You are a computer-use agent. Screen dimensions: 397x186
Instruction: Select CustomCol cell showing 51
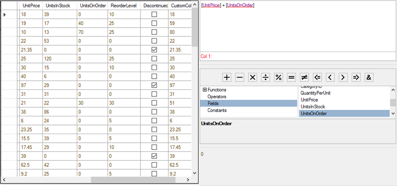[x=180, y=103]
